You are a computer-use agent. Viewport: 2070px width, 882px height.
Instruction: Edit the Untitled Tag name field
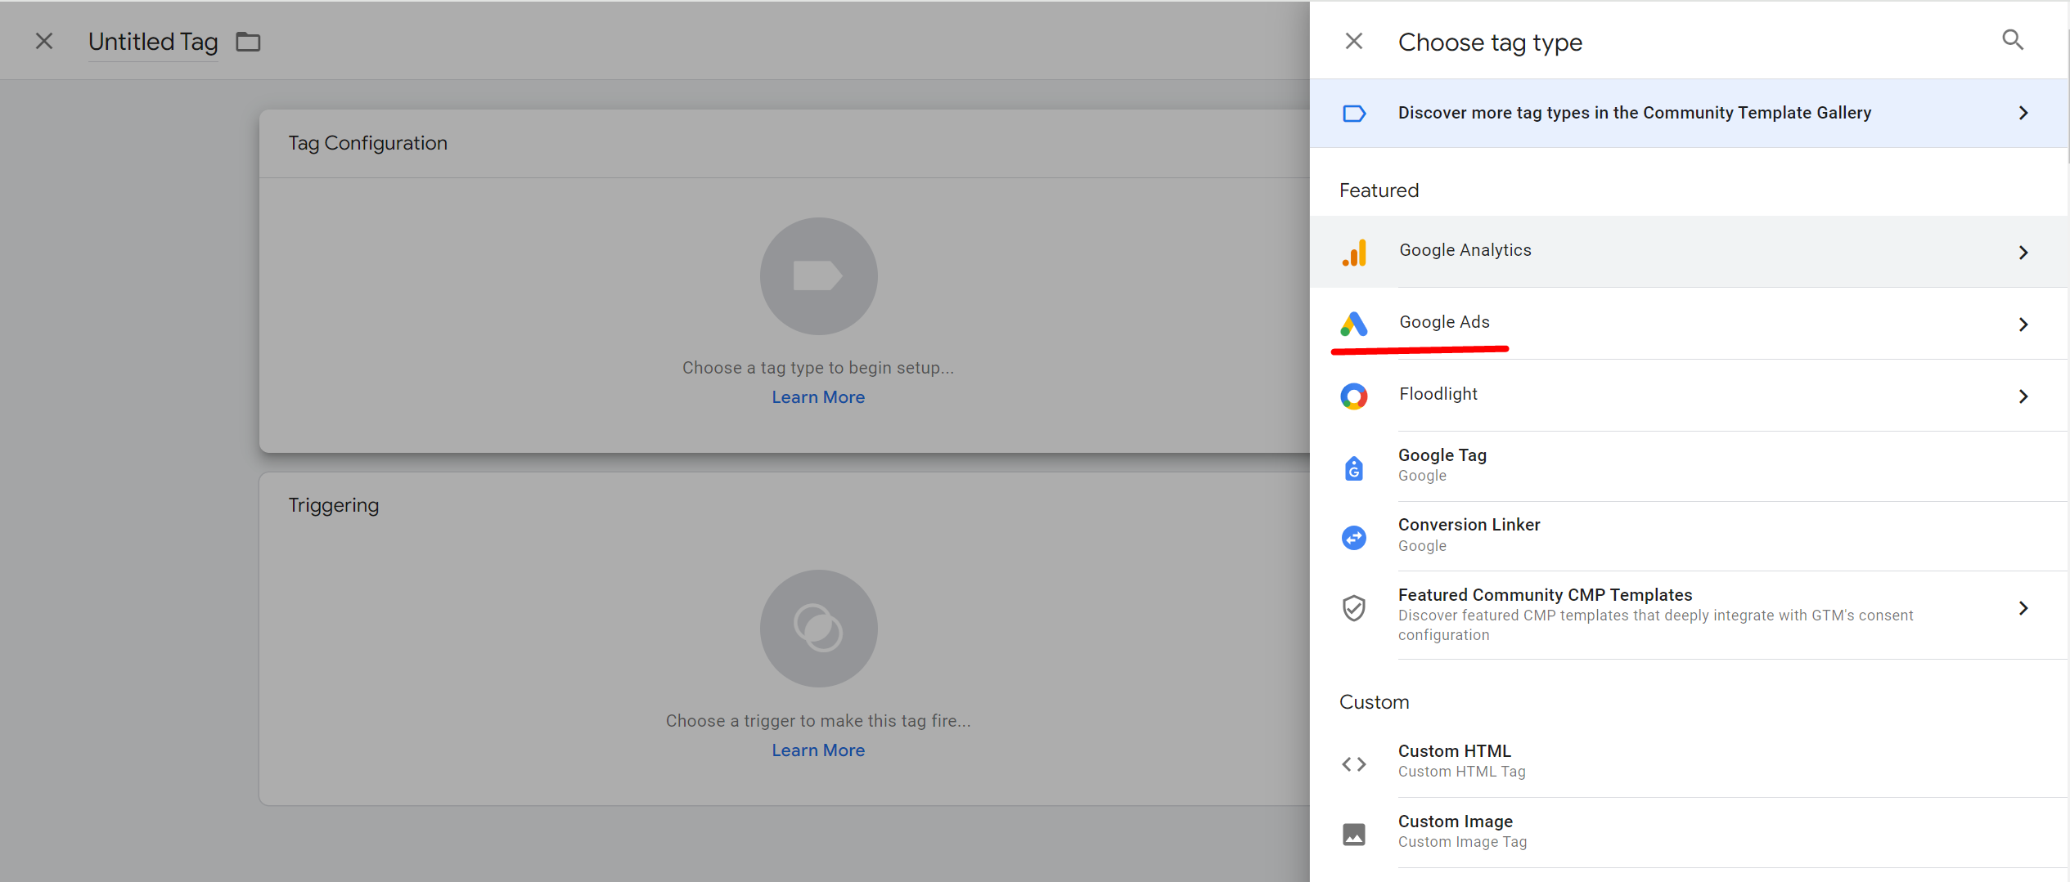click(153, 42)
